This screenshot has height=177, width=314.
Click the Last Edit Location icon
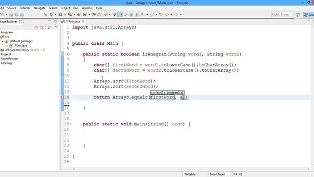pos(161,14)
